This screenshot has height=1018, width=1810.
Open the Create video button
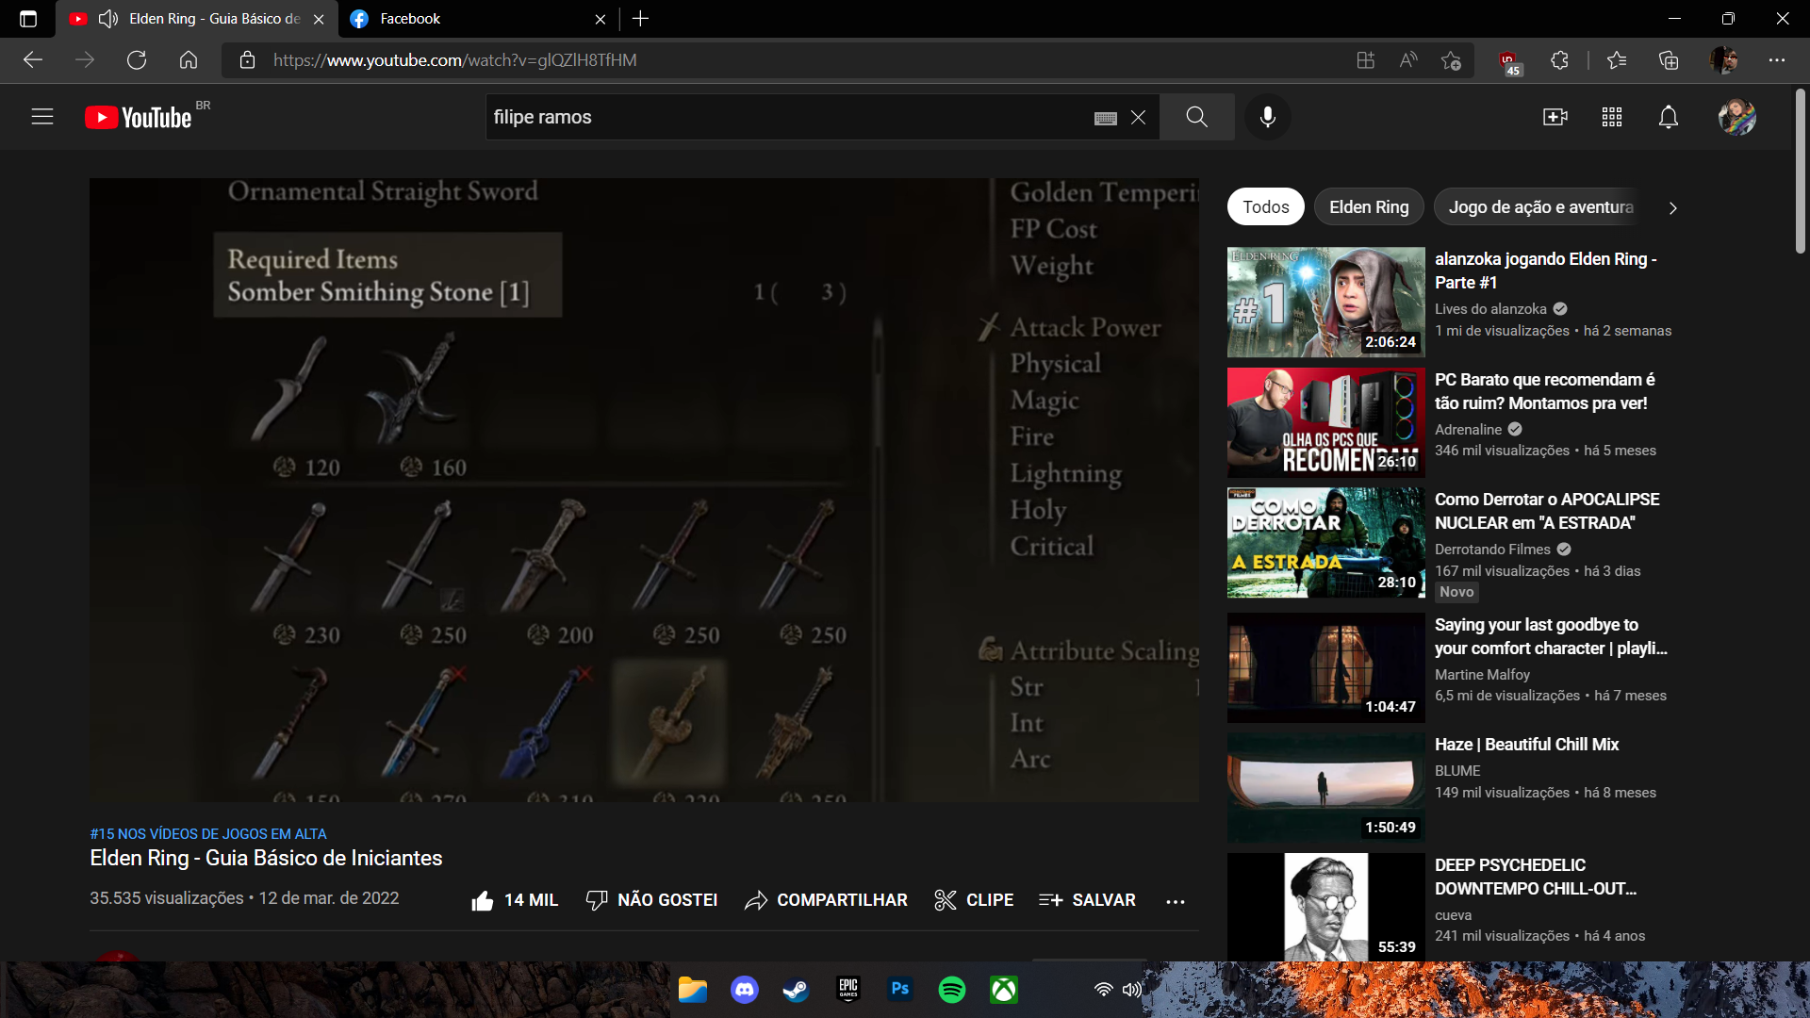pos(1555,117)
